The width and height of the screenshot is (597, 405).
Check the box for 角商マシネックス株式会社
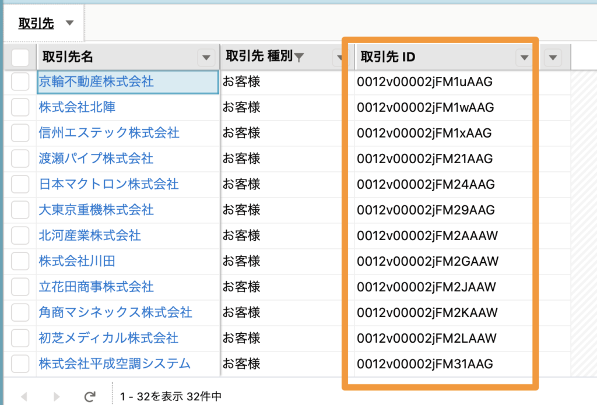[x=20, y=312]
